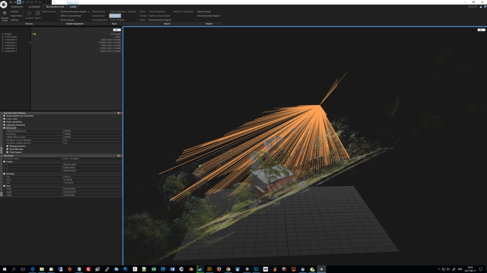The image size is (487, 273).
Task: Close the Reconstruction Settings panel with red X
Action: tap(121, 113)
